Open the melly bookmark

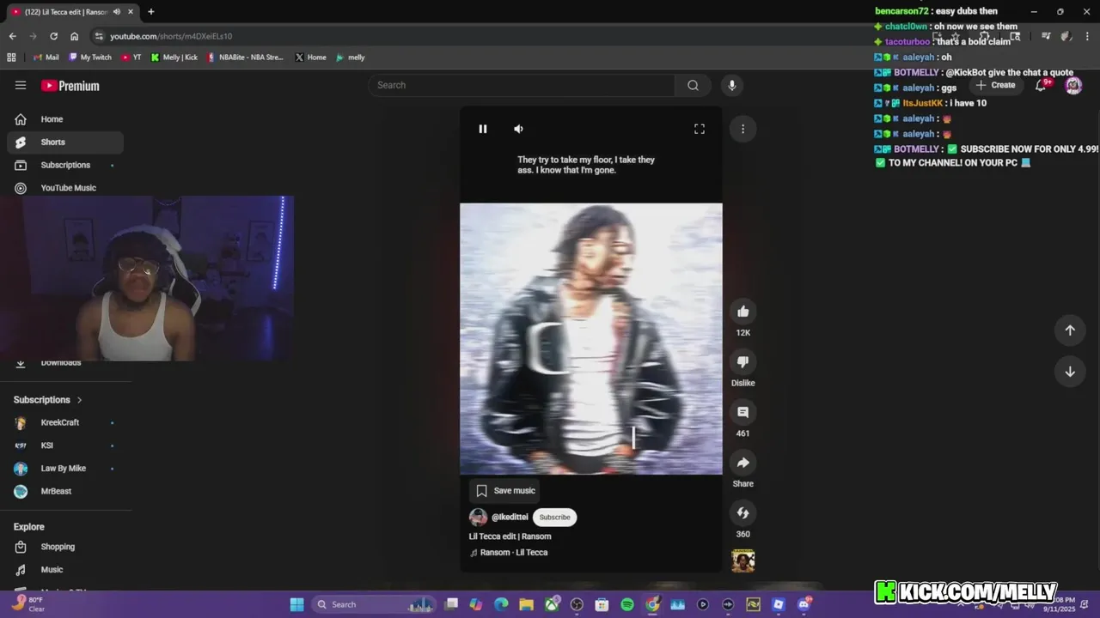pos(351,58)
